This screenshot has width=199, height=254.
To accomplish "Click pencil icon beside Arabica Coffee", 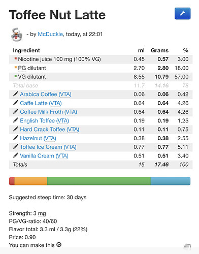I will point(16,94).
